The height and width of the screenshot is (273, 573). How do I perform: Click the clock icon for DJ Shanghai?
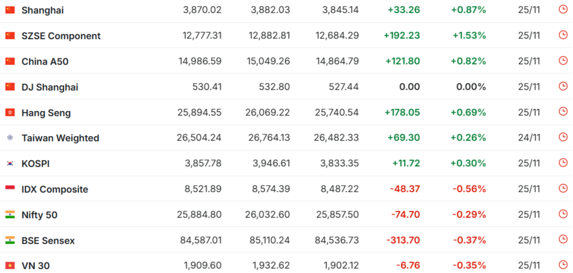tap(563, 86)
